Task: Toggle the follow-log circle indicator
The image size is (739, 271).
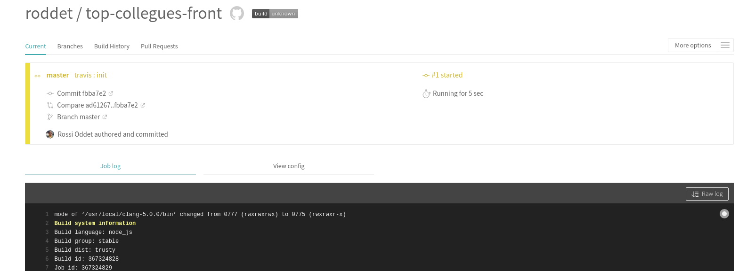Action: pyautogui.click(x=724, y=214)
